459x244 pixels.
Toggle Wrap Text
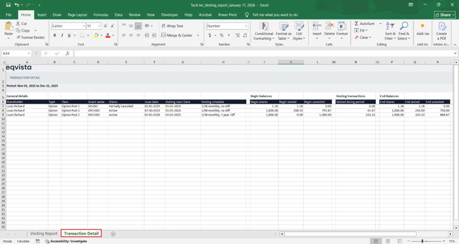click(x=171, y=26)
